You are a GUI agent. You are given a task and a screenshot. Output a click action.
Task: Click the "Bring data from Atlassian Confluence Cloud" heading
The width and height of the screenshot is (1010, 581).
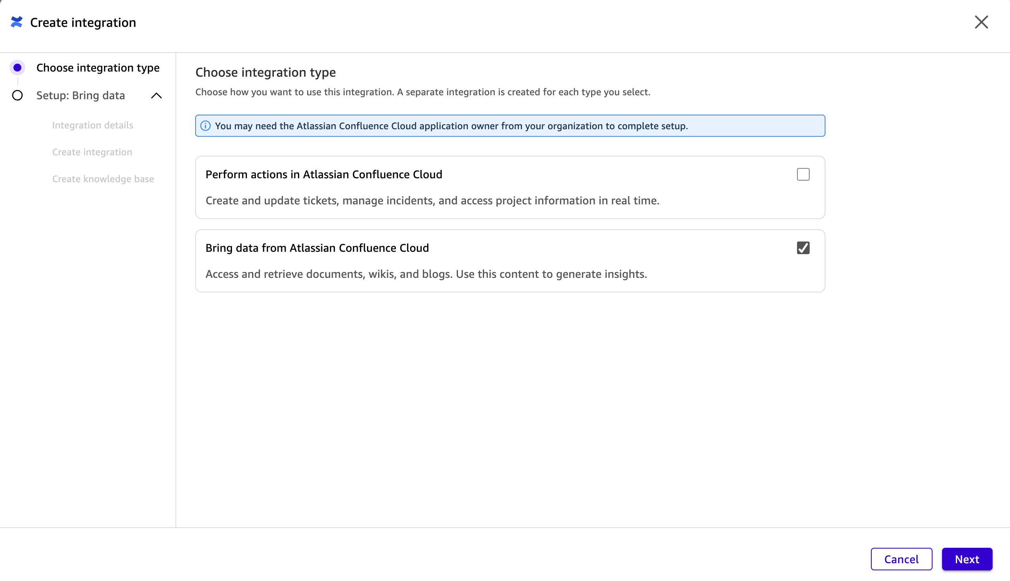pyautogui.click(x=317, y=247)
